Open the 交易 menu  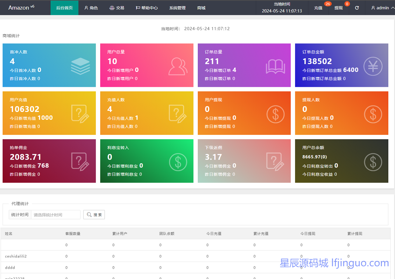117,8
